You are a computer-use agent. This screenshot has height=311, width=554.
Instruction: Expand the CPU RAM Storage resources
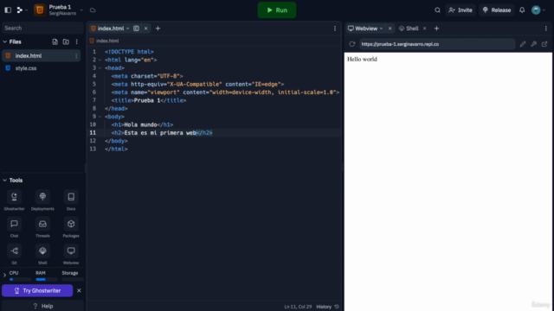point(4,276)
